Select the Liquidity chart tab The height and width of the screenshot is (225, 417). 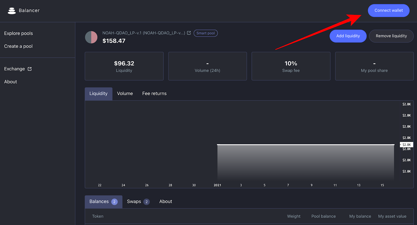click(99, 94)
